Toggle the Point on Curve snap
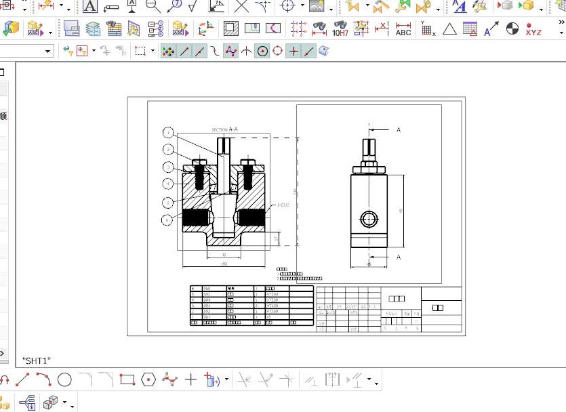The width and height of the screenshot is (566, 412). click(x=308, y=52)
